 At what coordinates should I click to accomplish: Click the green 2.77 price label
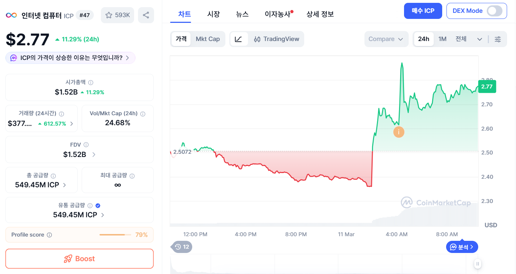[487, 86]
